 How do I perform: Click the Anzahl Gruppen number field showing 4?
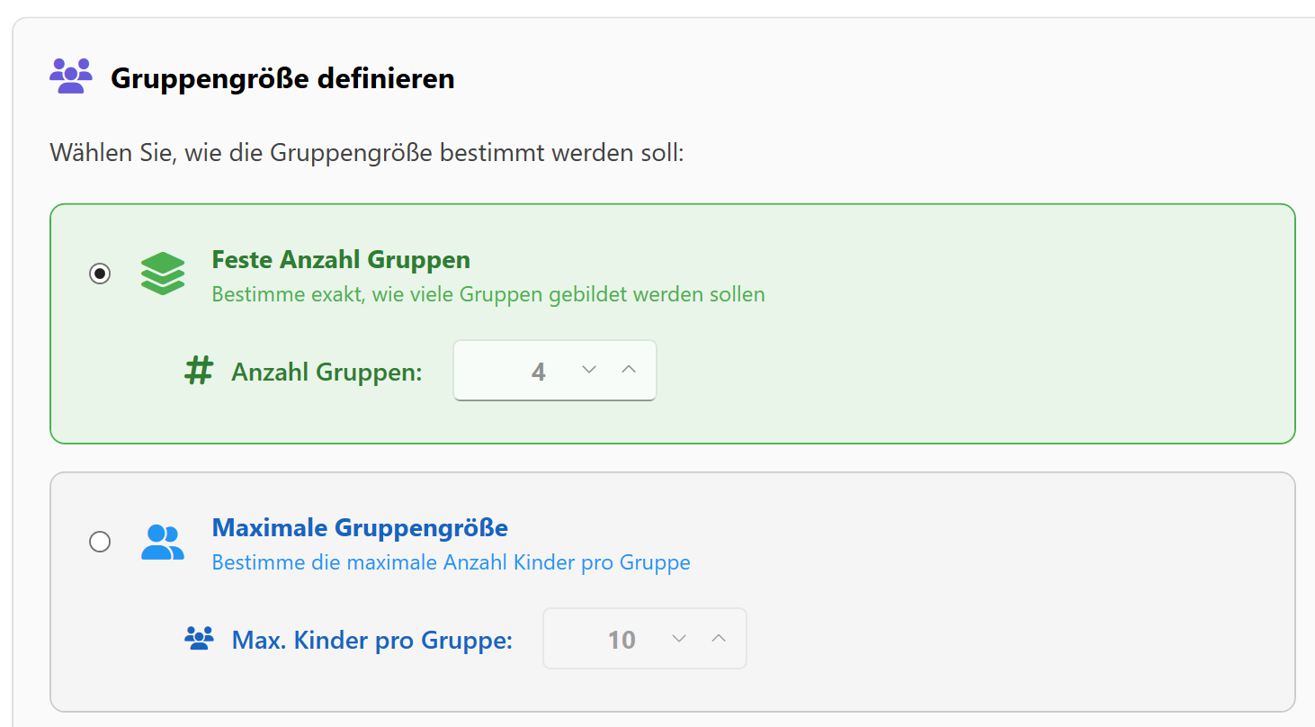pos(538,370)
